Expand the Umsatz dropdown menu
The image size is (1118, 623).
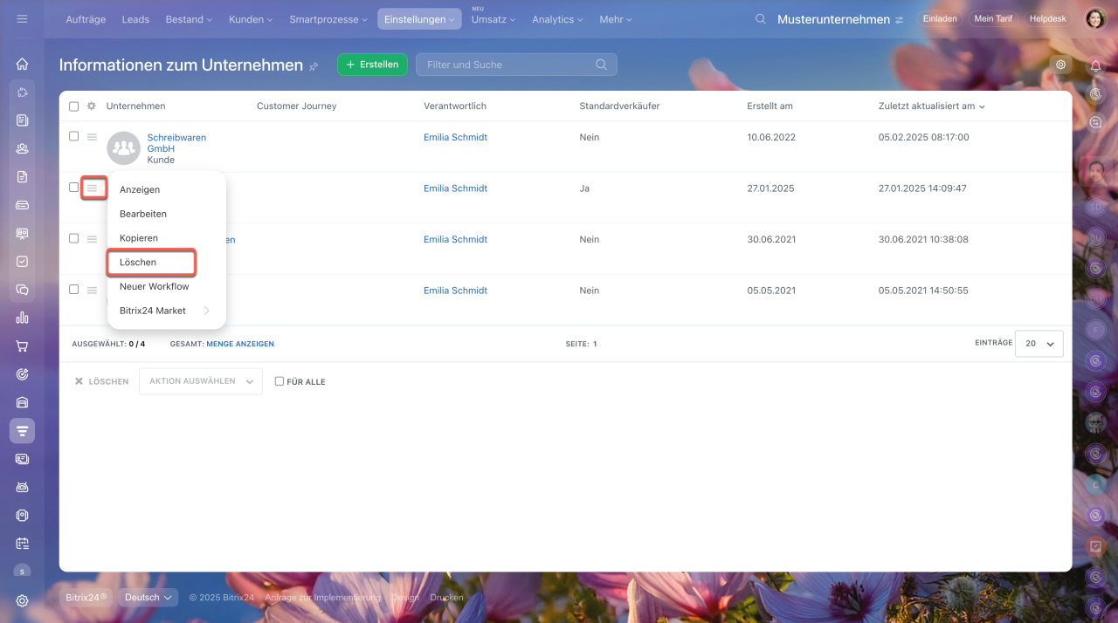coord(493,19)
